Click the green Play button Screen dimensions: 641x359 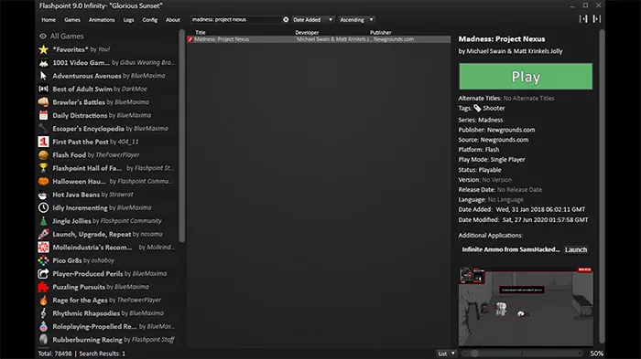(526, 77)
